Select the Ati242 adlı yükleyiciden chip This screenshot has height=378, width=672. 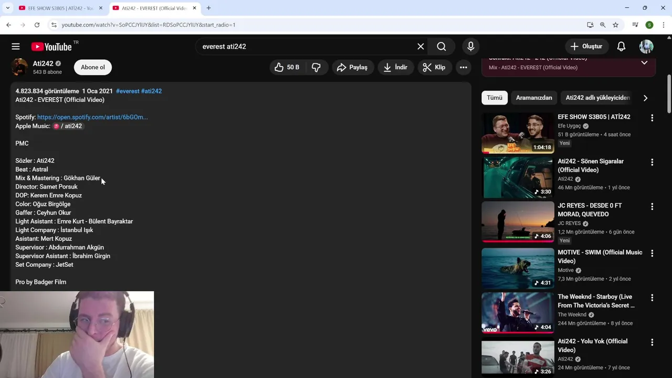(x=597, y=98)
